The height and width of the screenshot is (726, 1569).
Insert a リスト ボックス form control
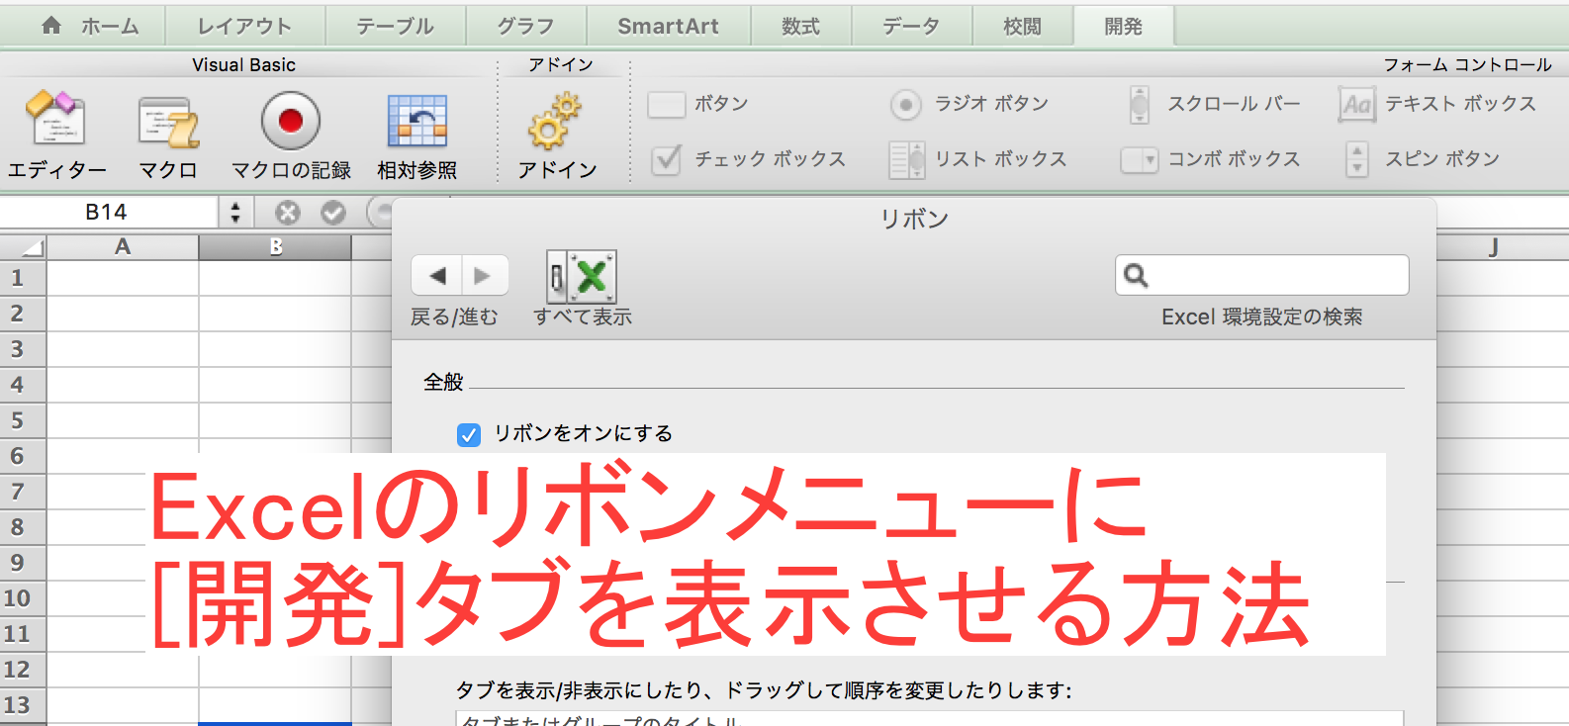click(x=977, y=159)
